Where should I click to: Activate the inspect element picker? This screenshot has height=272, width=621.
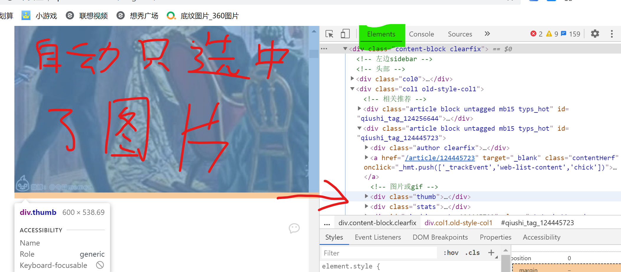tap(329, 34)
